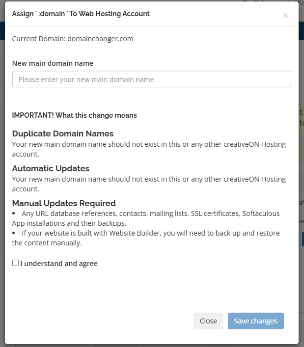
Task: Click the 'I understand and agree' label text
Action: click(x=59, y=264)
